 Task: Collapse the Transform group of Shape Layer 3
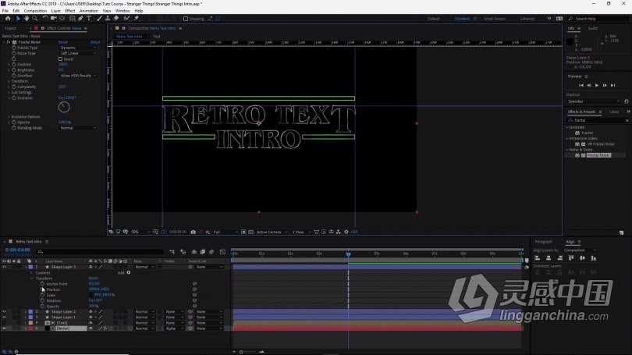click(33, 278)
